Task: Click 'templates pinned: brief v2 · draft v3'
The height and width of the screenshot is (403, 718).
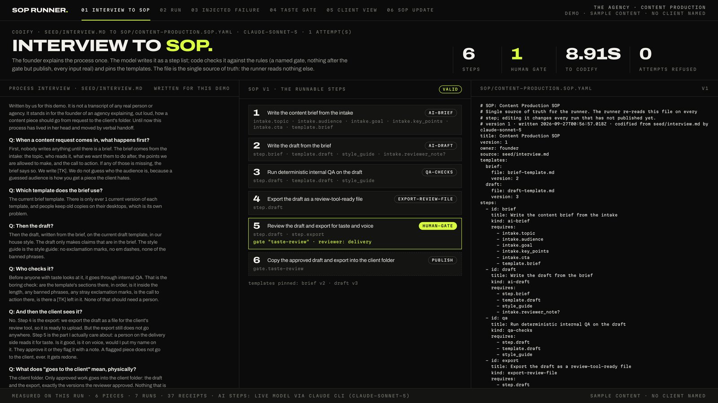Action: [303, 283]
